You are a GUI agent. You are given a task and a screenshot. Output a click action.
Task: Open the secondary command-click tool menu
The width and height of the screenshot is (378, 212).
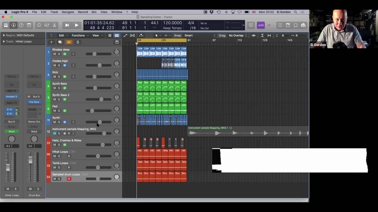pos(167,35)
